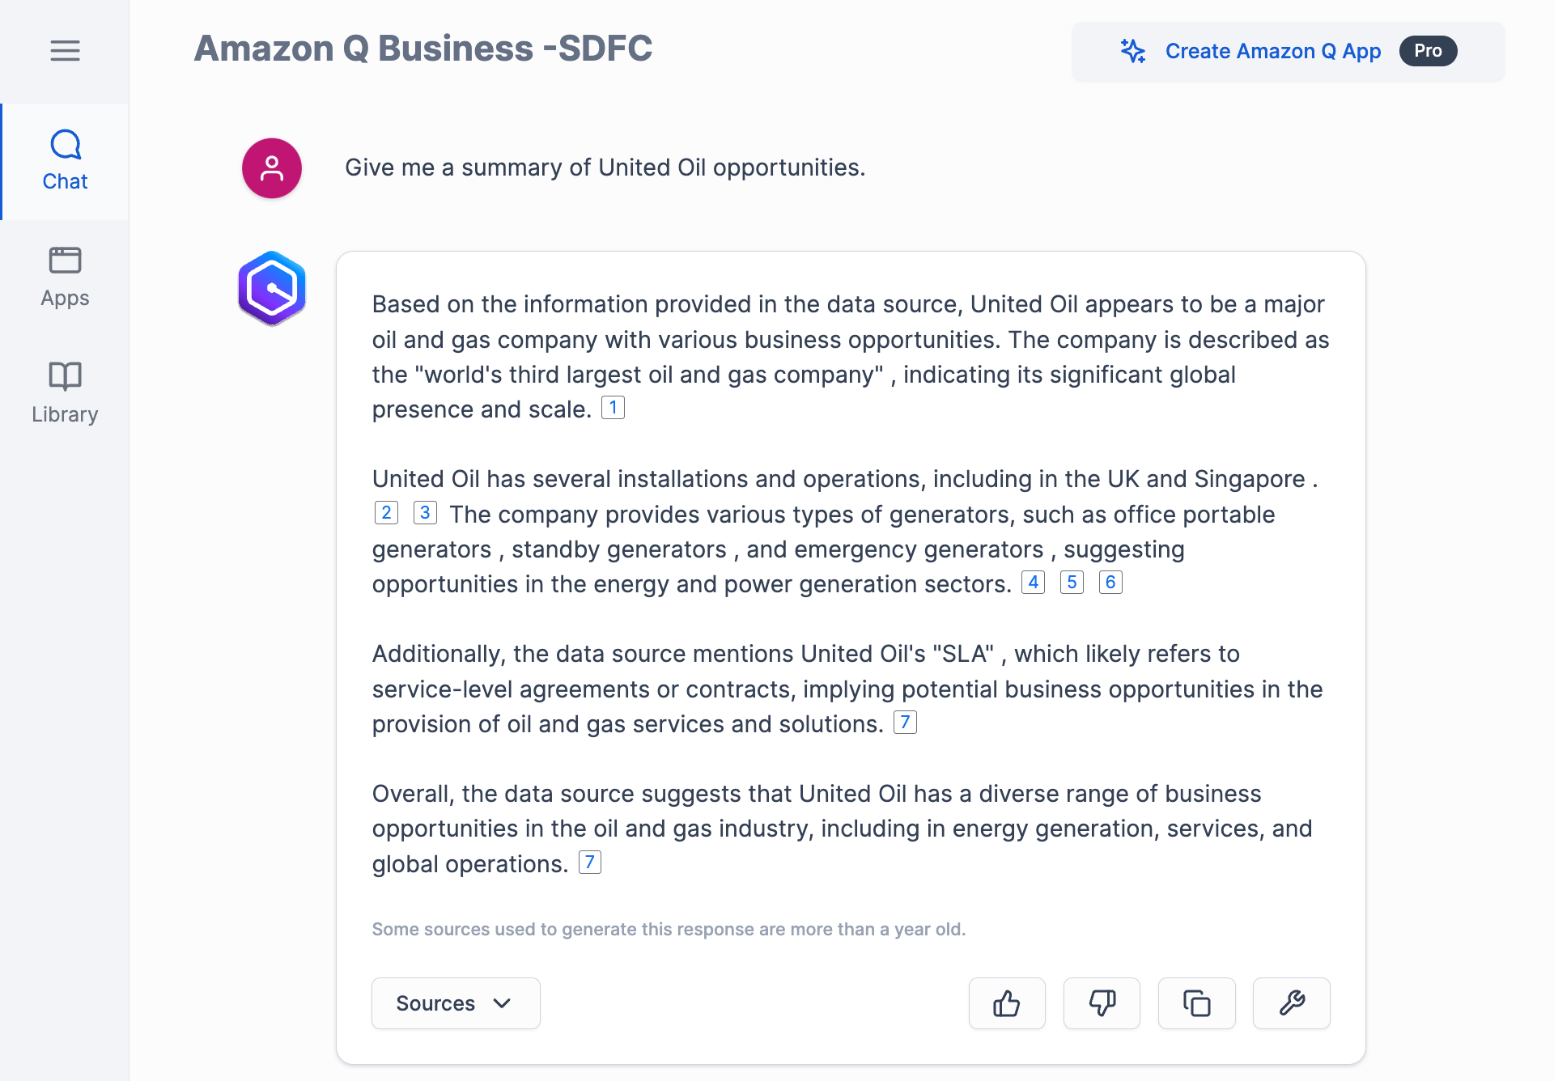Click the sparkle icon next to Create App
This screenshot has width=1554, height=1081.
tap(1132, 50)
